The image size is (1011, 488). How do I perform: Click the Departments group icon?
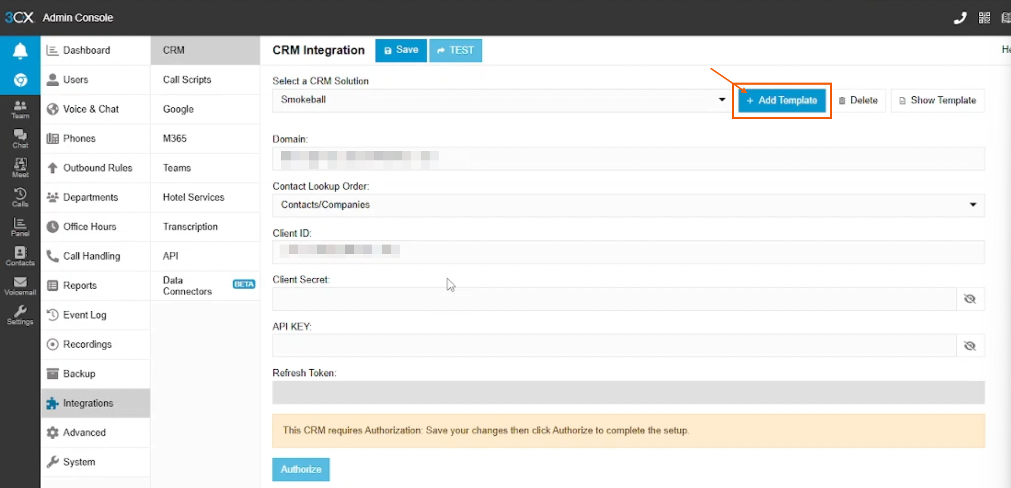tap(52, 197)
